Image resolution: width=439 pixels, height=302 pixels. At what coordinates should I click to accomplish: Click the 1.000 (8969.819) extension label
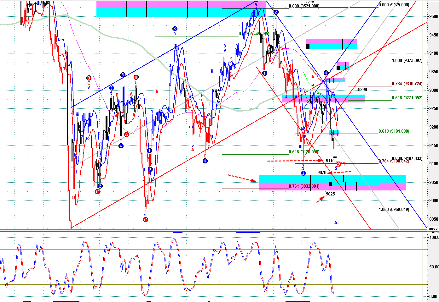(x=394, y=209)
